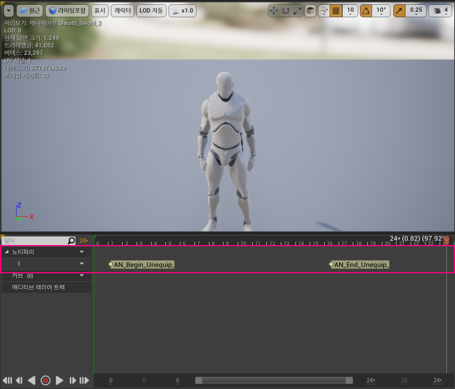
Task: Toggle scale snapping
Action: [400, 11]
